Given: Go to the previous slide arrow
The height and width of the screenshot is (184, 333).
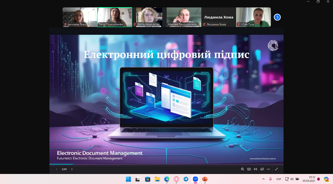Looking at the screenshot, I should click(x=57, y=169).
